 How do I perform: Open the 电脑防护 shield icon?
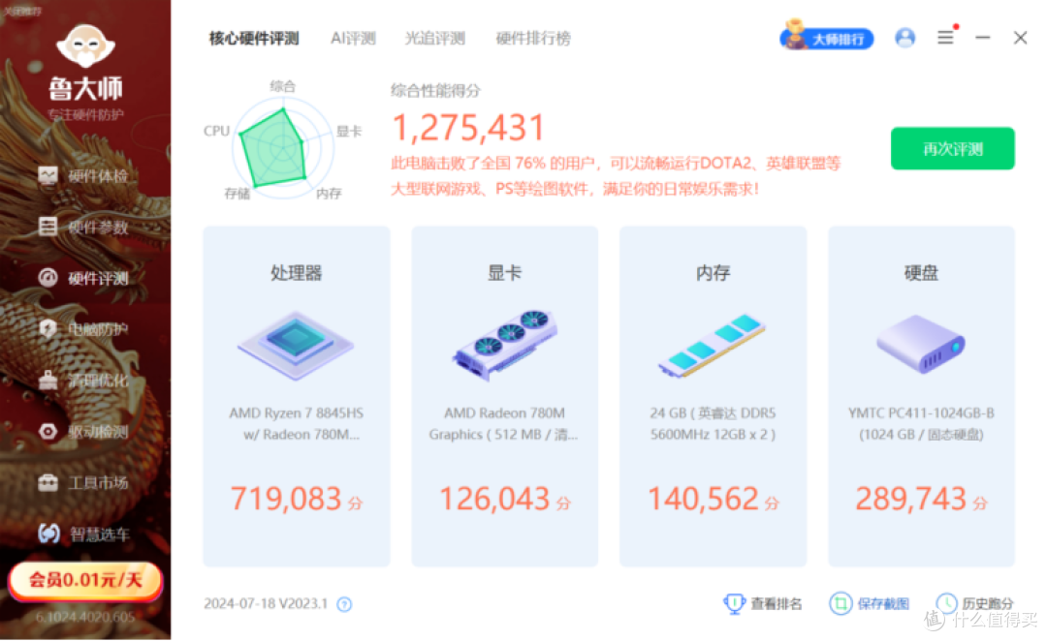[x=48, y=329]
